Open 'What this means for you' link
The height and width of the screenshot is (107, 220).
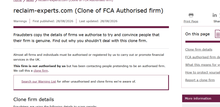click(x=203, y=65)
